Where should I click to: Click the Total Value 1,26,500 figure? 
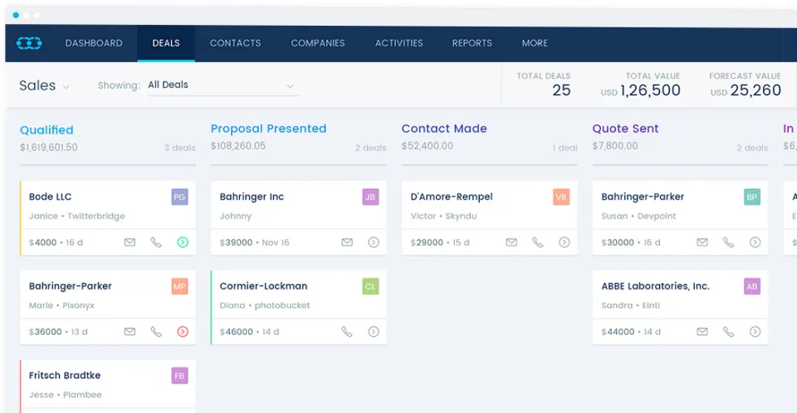coord(650,90)
